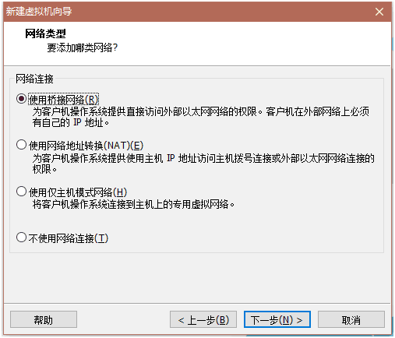Click the 要添加哪类网络? subtitle text
Image resolution: width=395 pixels, height=338 pixels.
(x=83, y=48)
